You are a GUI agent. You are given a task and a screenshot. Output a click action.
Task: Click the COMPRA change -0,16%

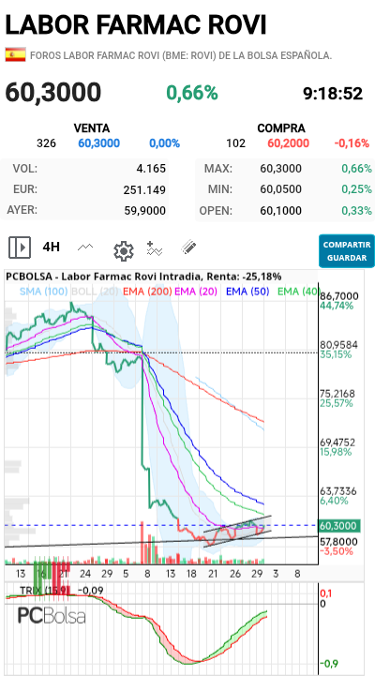[x=352, y=143]
